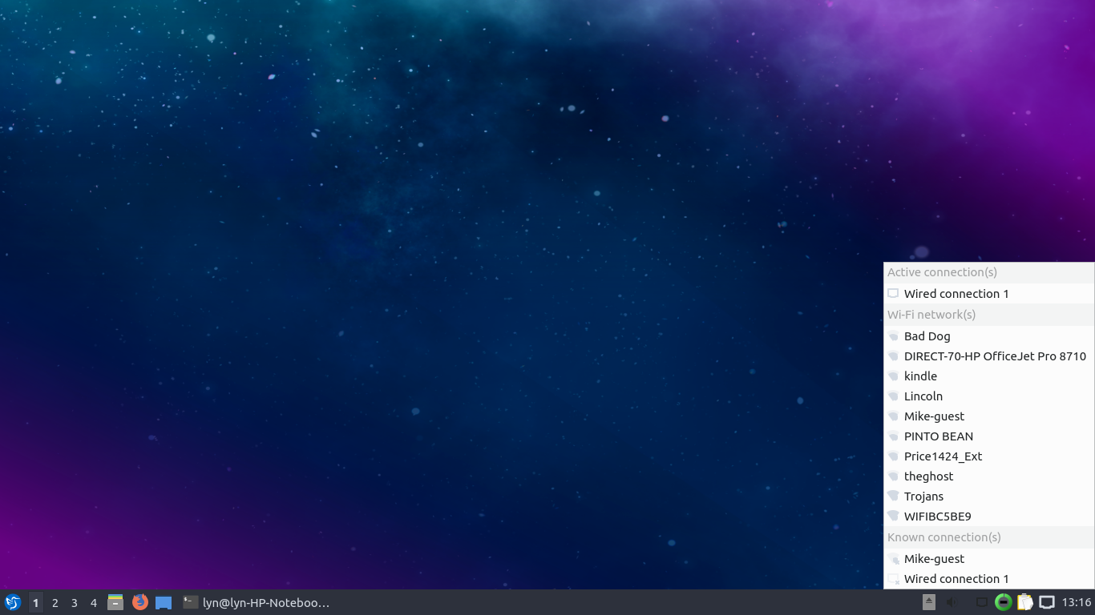Select the terminal window taskbar button
This screenshot has height=615, width=1095.
pyautogui.click(x=257, y=602)
